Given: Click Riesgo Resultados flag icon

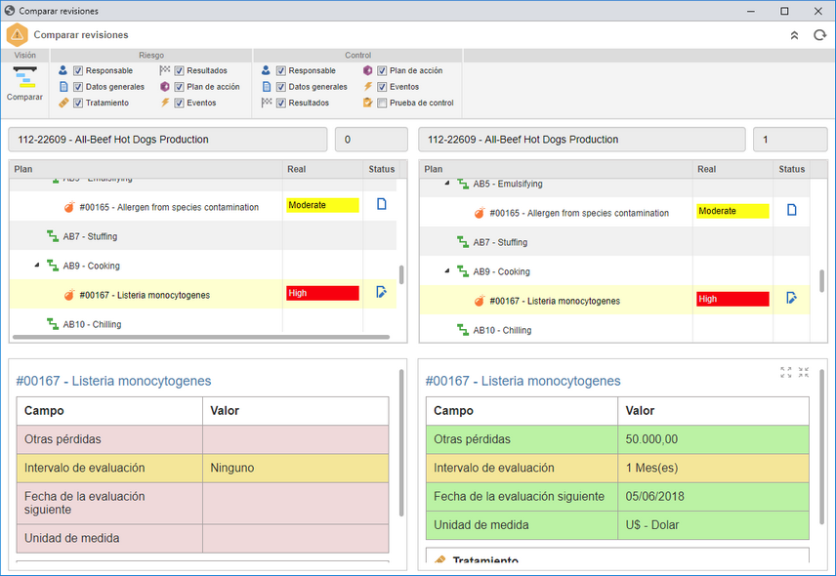Looking at the screenshot, I should 165,70.
